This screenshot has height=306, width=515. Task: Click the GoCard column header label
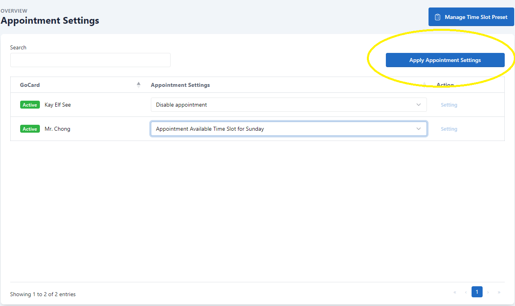(30, 85)
